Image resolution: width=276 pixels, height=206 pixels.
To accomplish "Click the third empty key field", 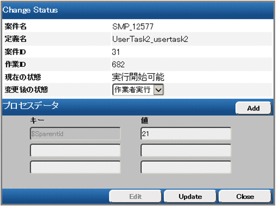I will click(75, 167).
